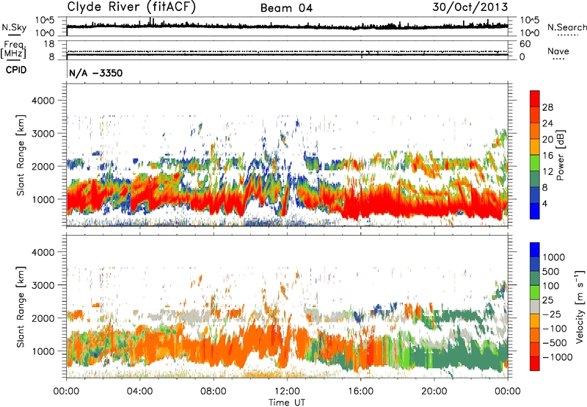Click the '-500' label on the Velocity color bar
This screenshot has width=587, height=407.
click(x=555, y=342)
